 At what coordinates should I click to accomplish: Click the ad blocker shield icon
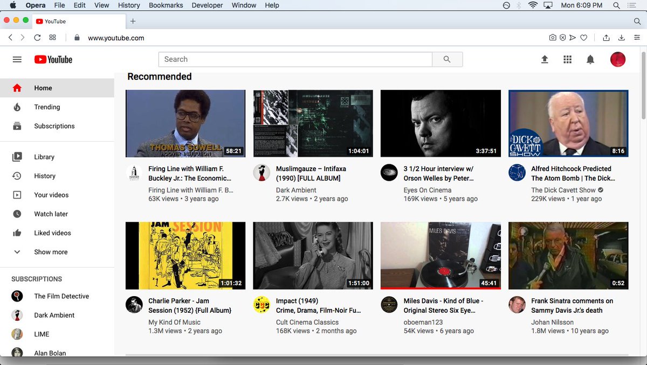[x=563, y=38]
